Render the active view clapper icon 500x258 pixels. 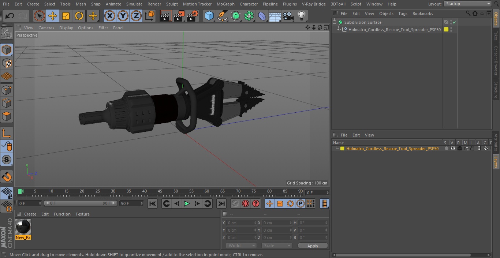(166, 16)
